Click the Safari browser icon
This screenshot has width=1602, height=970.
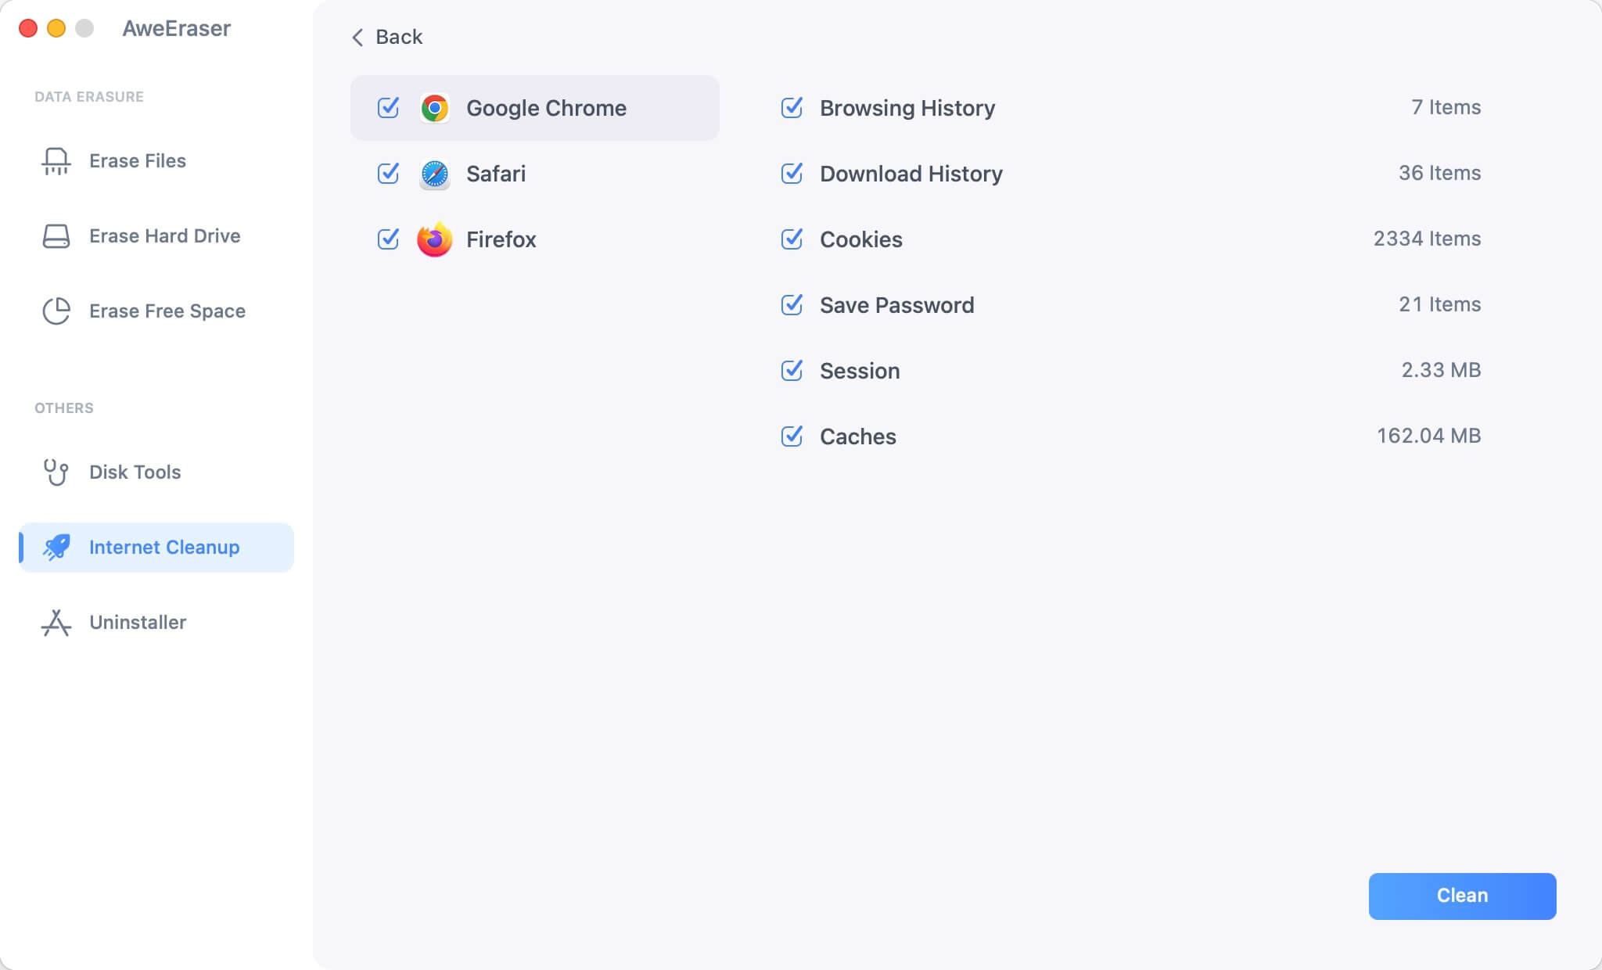435,174
